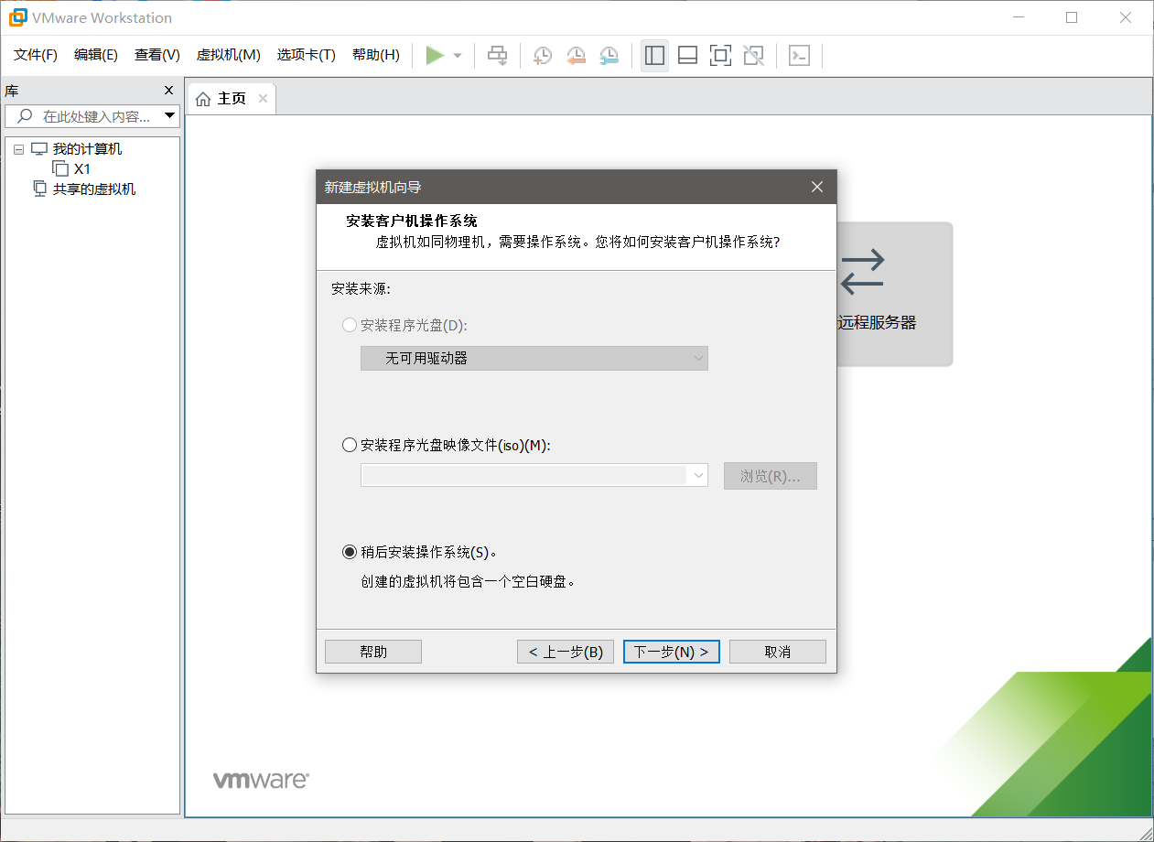1154x842 pixels.
Task: Click revert to snapshot icon
Action: (x=576, y=56)
